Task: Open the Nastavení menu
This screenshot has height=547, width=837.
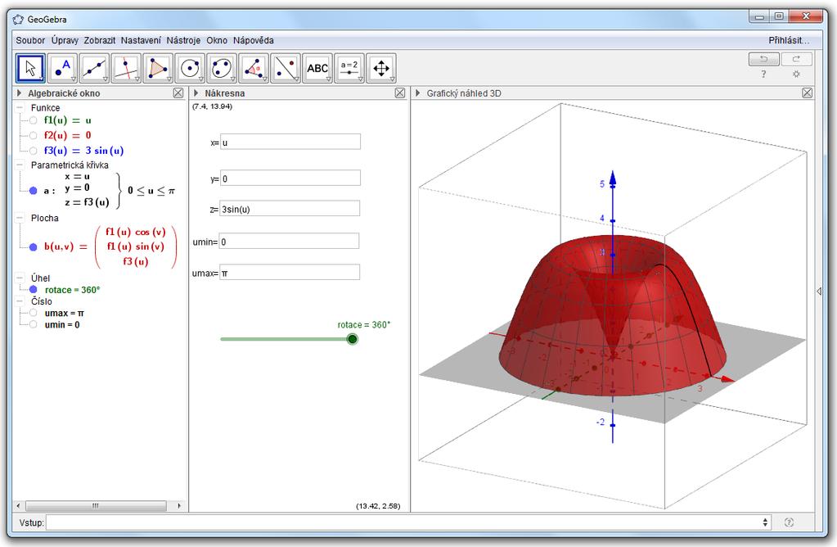Action: click(x=141, y=40)
